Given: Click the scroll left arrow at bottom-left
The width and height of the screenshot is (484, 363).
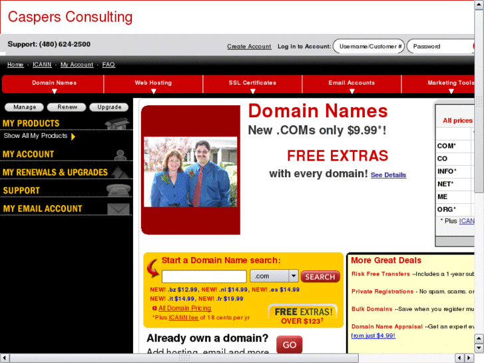Looking at the screenshot, I should 4,358.
